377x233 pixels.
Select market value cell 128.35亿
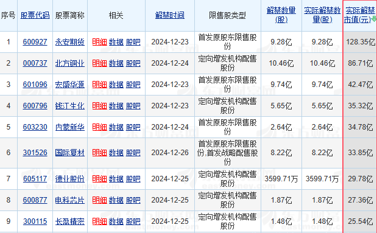pos(360,42)
